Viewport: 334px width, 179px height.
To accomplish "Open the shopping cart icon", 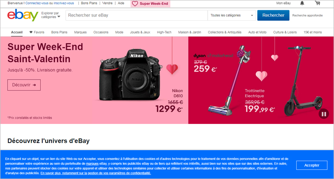I will pos(317,3).
